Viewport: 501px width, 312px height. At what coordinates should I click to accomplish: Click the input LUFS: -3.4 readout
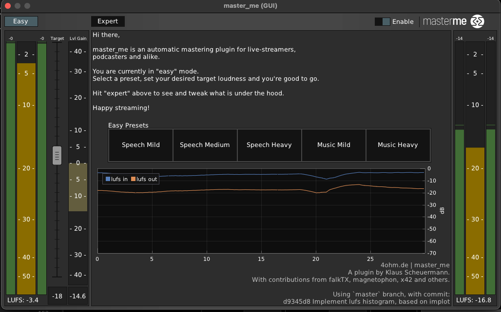coord(23,300)
